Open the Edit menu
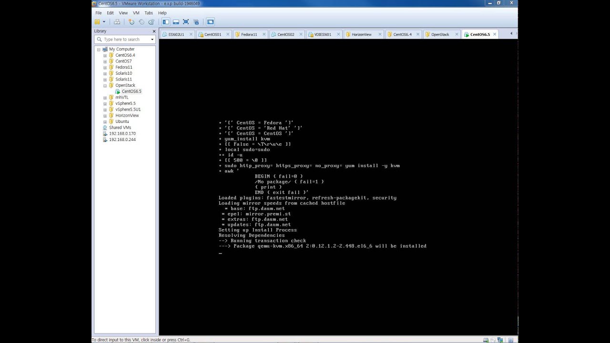610x343 pixels. click(110, 13)
